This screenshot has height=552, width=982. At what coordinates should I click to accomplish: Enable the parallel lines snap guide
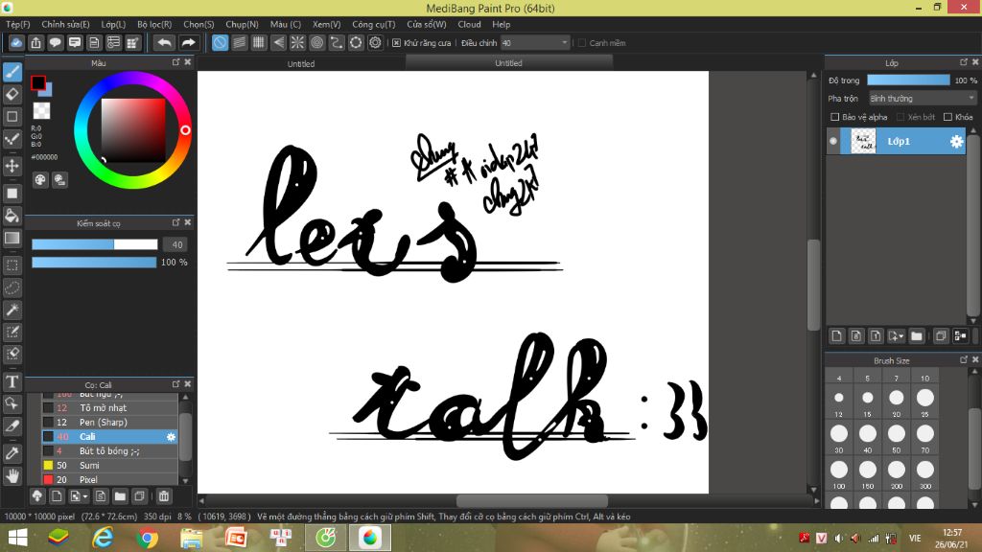tap(239, 42)
